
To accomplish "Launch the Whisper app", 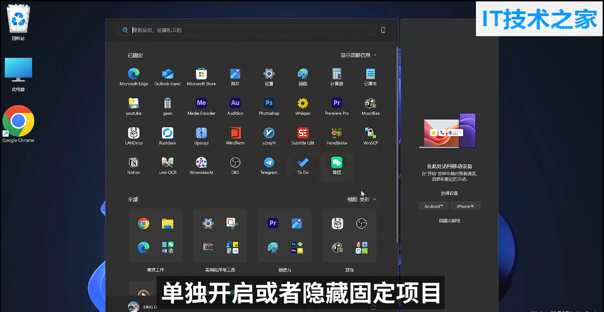I will coord(303,106).
